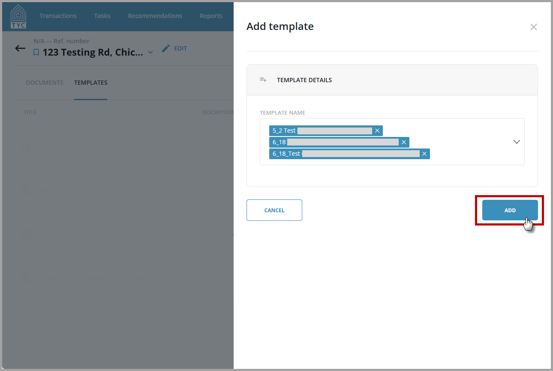Click the TYC house logo
The height and width of the screenshot is (371, 553).
[x=18, y=16]
